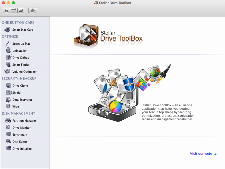Choose Disk Editor label
The height and width of the screenshot is (169, 225).
point(20,142)
